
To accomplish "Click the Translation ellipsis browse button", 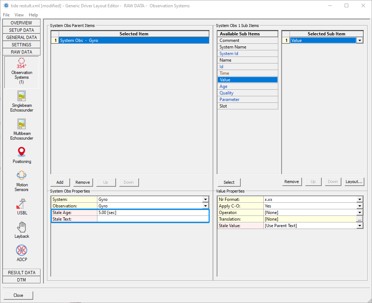I will pos(360,219).
